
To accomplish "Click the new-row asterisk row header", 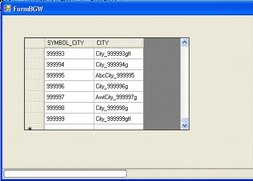I will pyautogui.click(x=35, y=127).
